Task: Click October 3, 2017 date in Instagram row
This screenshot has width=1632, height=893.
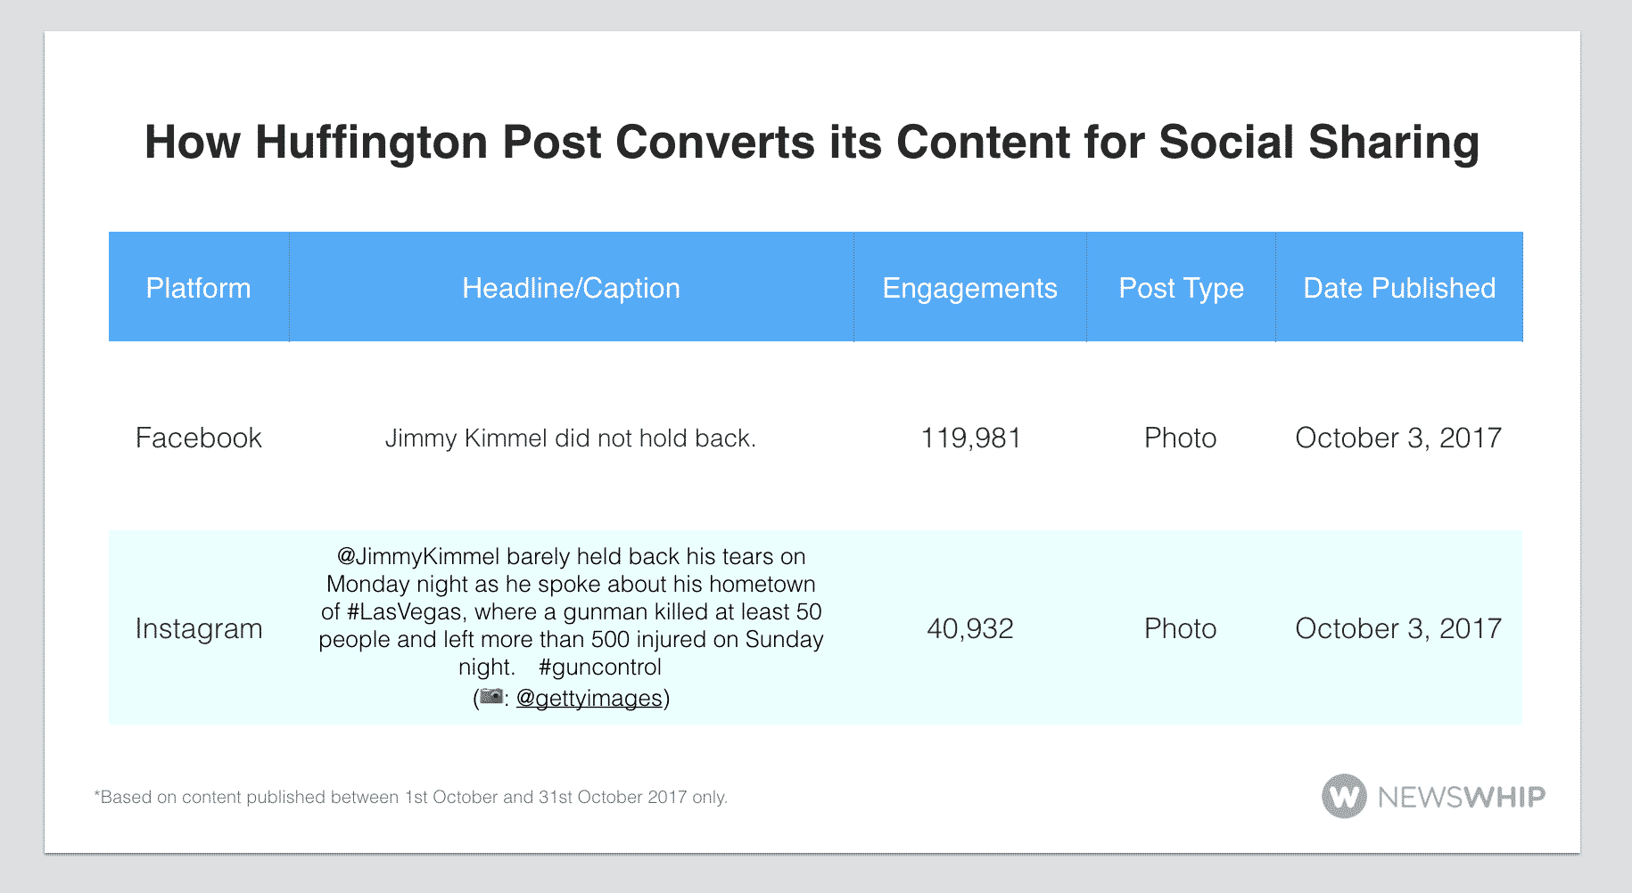Action: pyautogui.click(x=1397, y=628)
